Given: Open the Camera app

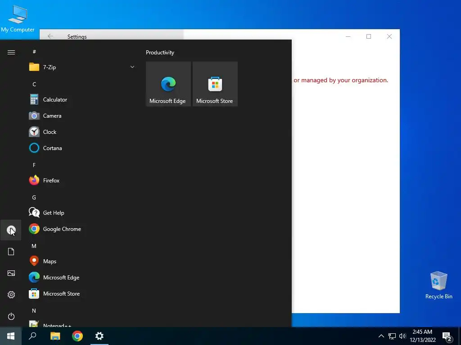Looking at the screenshot, I should tap(82, 115).
